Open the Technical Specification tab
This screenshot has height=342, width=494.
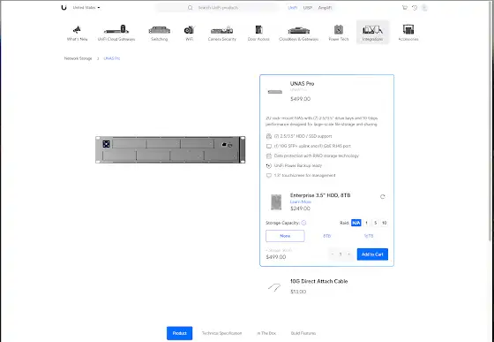221,333
